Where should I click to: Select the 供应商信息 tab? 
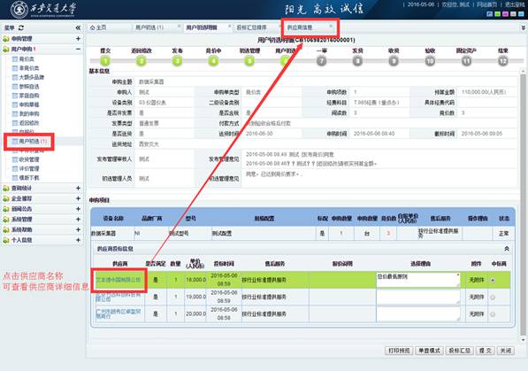(x=308, y=27)
